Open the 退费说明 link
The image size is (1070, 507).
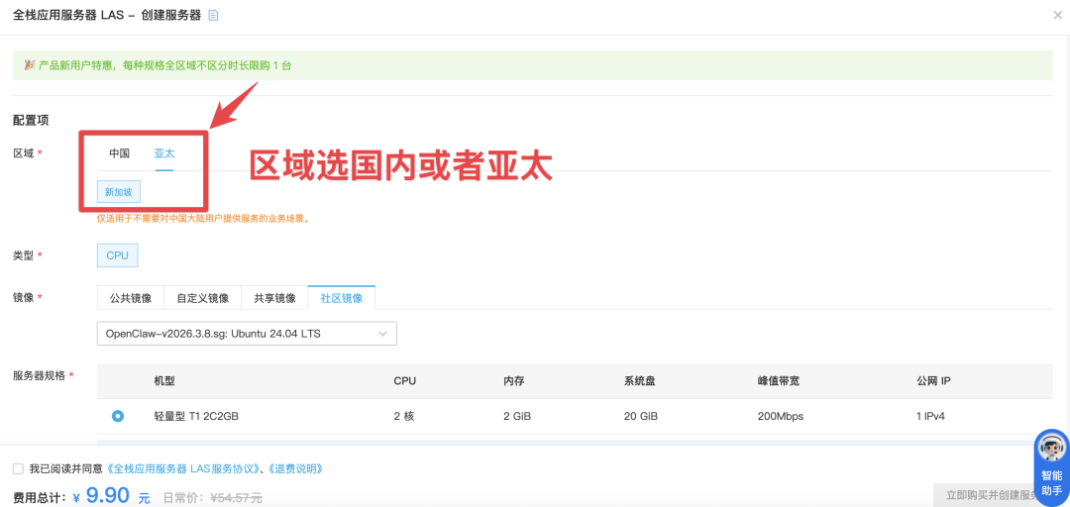[295, 468]
